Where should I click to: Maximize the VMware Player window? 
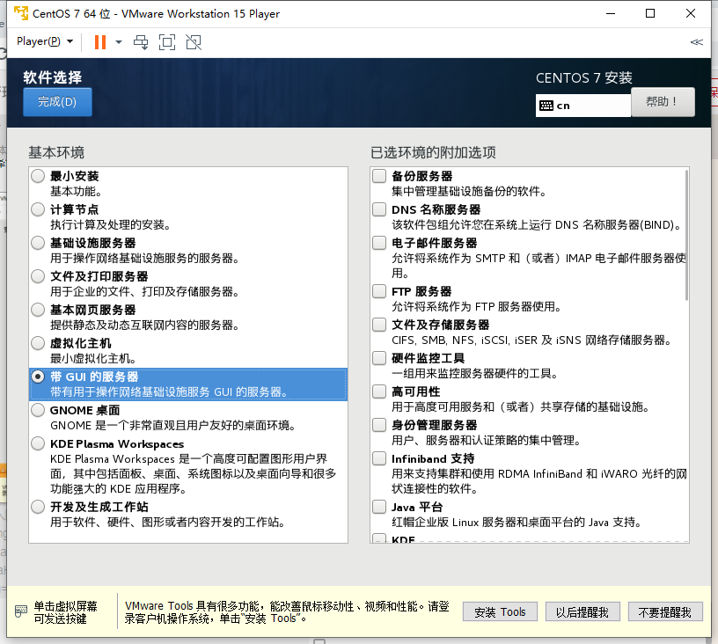(650, 13)
